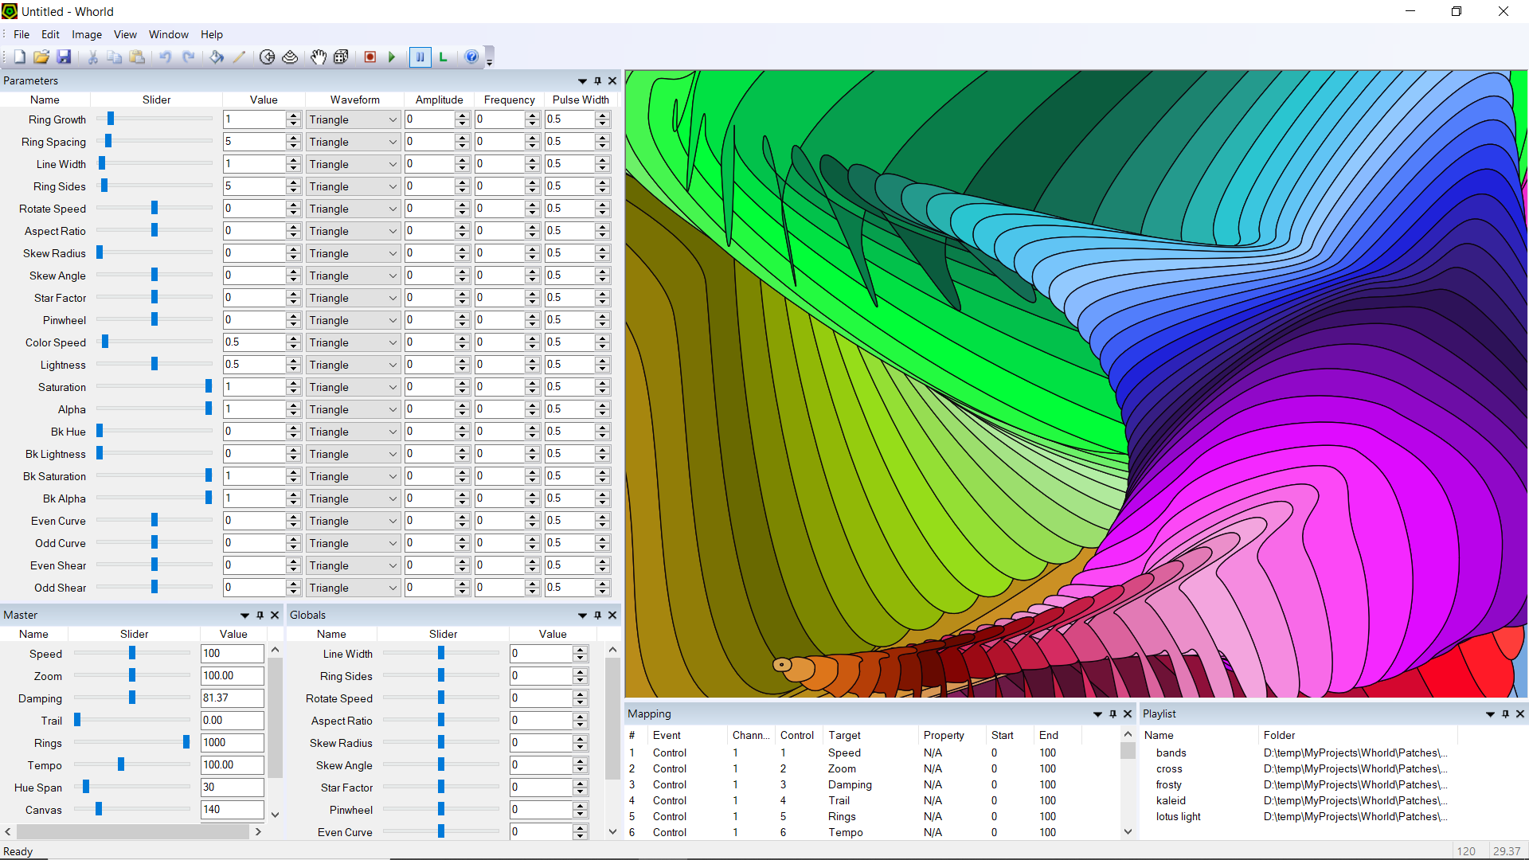
Task: Select the 'lotus light' playlist entry
Action: click(1178, 816)
